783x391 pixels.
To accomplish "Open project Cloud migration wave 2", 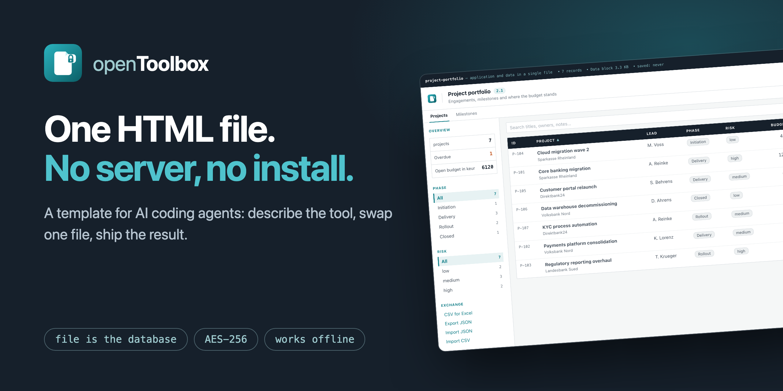I will 563,151.
